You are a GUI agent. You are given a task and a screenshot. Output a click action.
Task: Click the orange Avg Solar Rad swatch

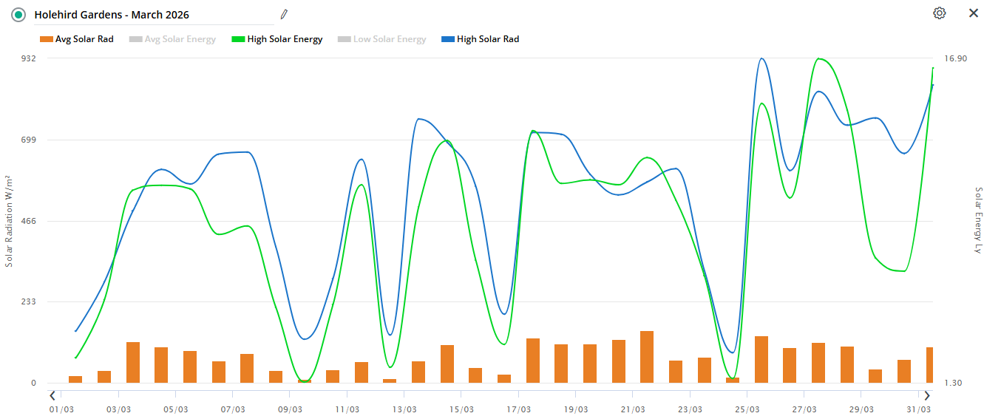coord(46,39)
